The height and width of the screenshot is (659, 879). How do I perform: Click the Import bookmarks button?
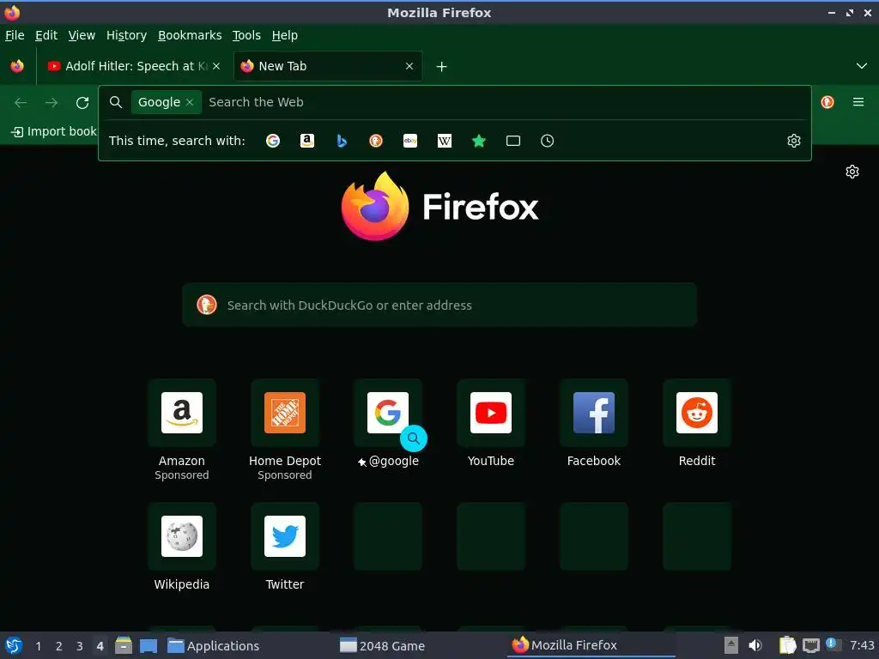(54, 131)
